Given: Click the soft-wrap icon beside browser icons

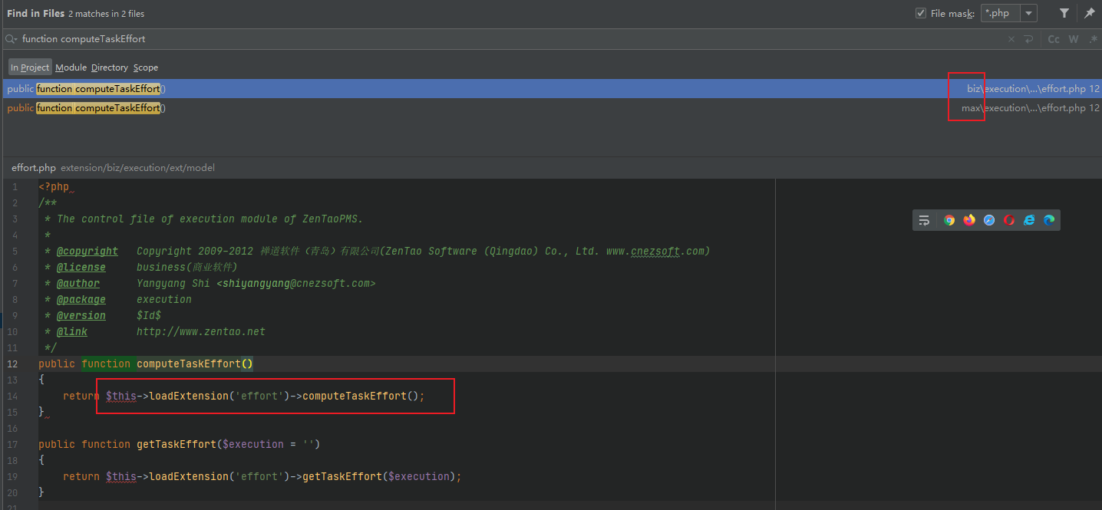Looking at the screenshot, I should pyautogui.click(x=924, y=220).
